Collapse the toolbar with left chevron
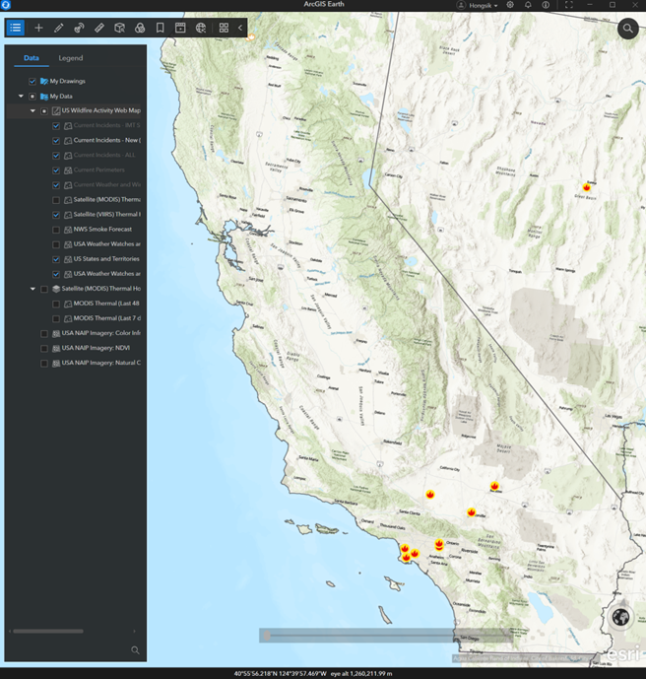This screenshot has width=646, height=679. [x=240, y=28]
